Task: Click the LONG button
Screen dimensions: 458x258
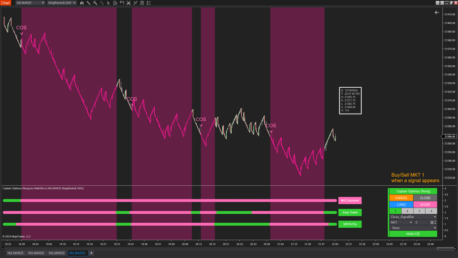Action: 401,204
